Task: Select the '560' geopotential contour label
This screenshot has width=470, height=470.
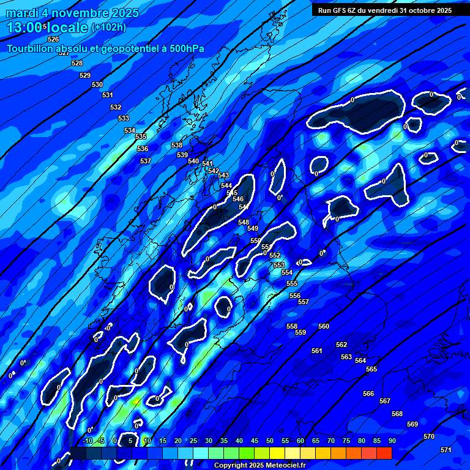Action: (324, 326)
